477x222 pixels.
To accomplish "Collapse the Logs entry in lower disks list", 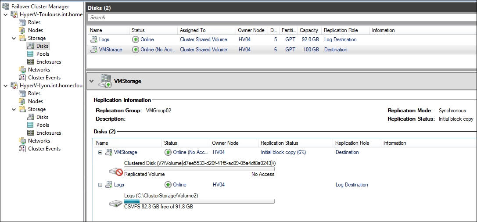I will (100, 185).
